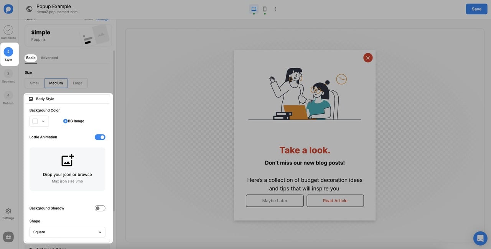The height and width of the screenshot is (249, 491).
Task: Switch to the Advanced tab
Action: point(49,58)
